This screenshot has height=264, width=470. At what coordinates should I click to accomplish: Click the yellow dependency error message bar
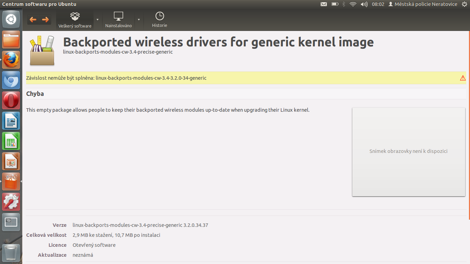coord(246,78)
